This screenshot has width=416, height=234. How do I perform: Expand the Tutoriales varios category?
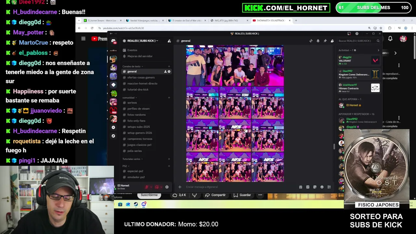(133, 159)
